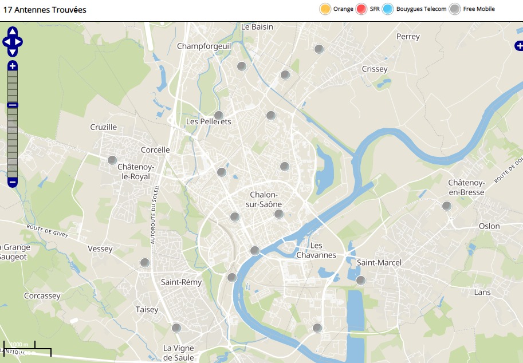Expand the layer switcher at right edge

(x=518, y=45)
